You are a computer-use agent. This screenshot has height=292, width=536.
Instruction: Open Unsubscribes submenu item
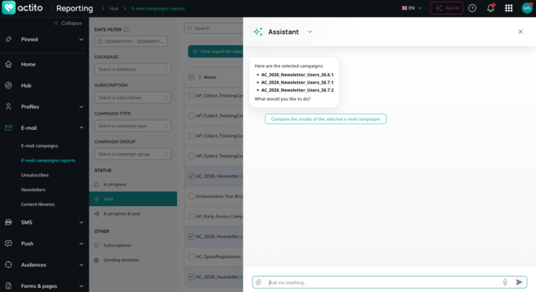(x=35, y=175)
